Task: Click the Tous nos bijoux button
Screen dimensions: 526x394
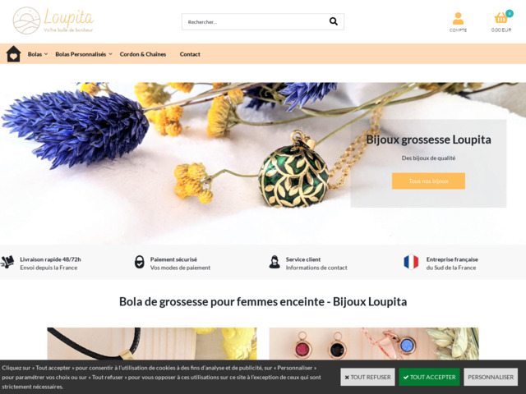Action: click(428, 181)
